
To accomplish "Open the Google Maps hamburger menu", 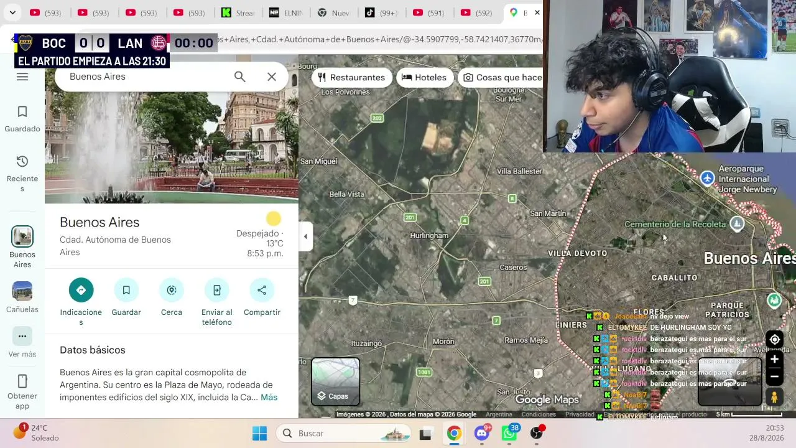I will (22, 77).
